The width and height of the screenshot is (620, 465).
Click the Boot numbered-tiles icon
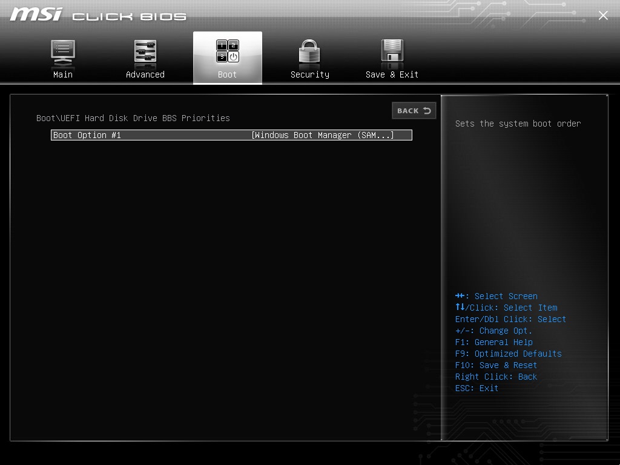pos(228,52)
